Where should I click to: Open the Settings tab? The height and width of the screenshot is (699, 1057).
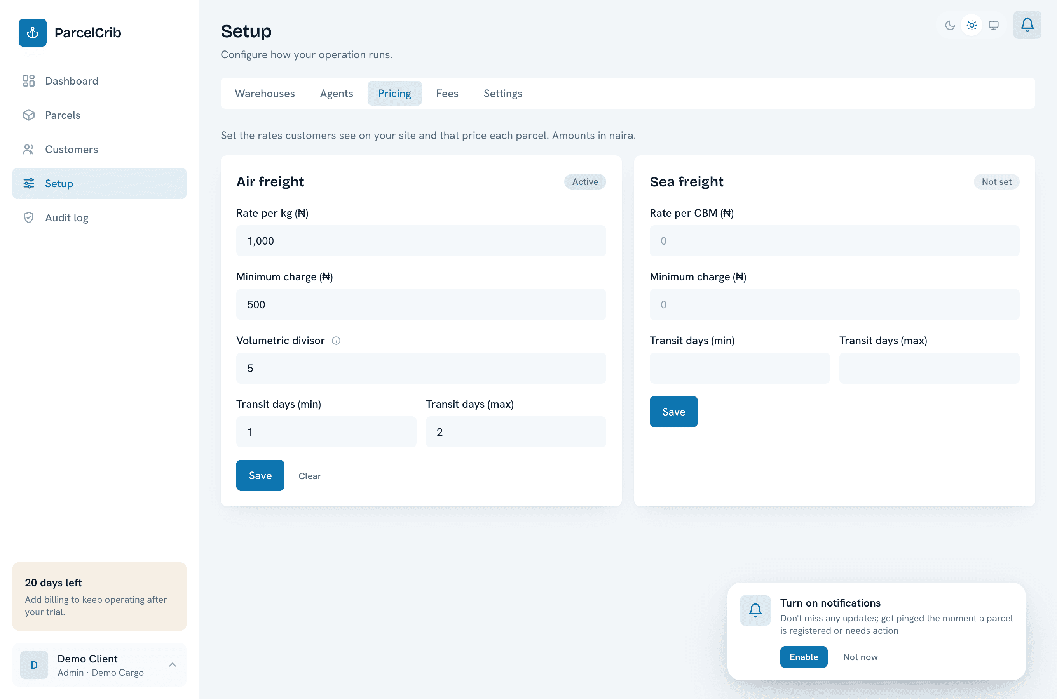click(x=502, y=93)
